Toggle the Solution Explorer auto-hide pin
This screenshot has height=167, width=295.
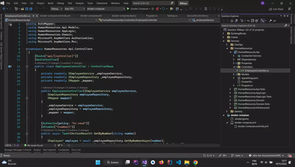[x=284, y=16]
